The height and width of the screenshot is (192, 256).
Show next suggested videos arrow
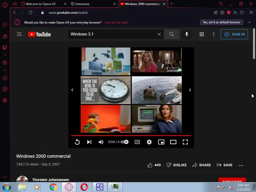190,90
